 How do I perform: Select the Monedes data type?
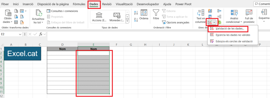click(x=117, y=17)
